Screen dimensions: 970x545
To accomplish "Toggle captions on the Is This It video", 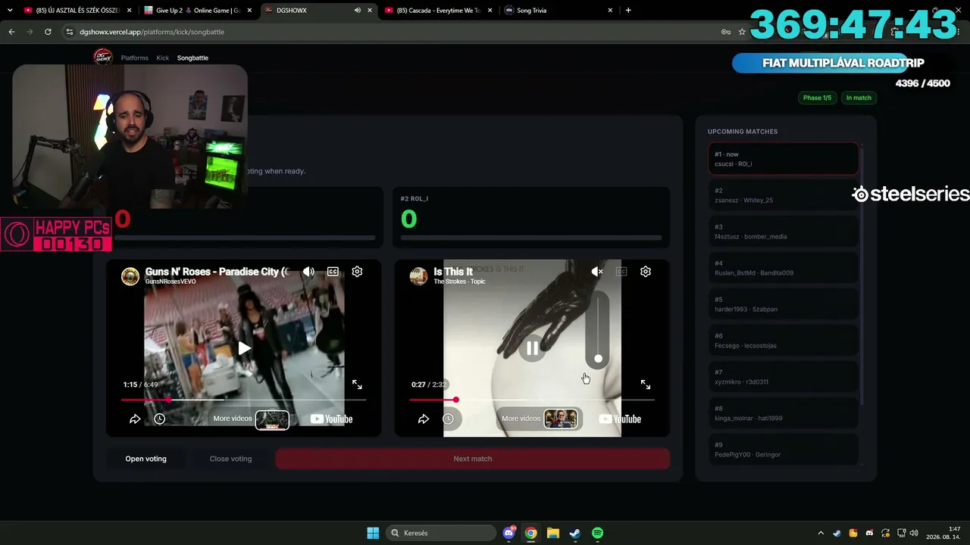I will click(x=621, y=272).
